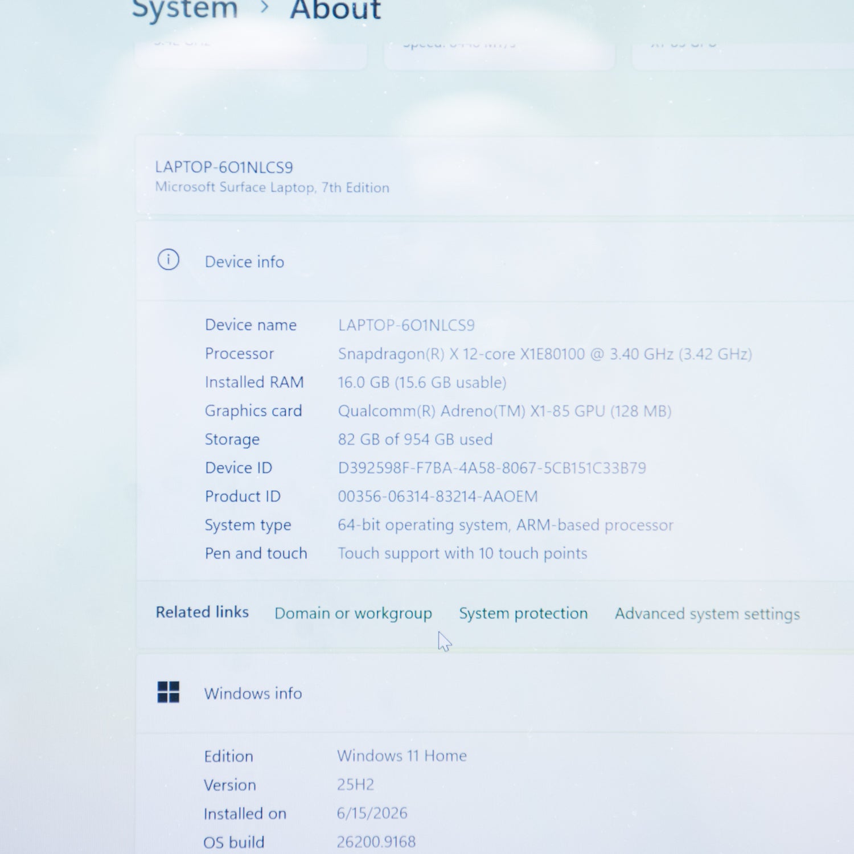The height and width of the screenshot is (854, 854).
Task: Collapse the Windows info section header
Action: pyautogui.click(x=495, y=693)
